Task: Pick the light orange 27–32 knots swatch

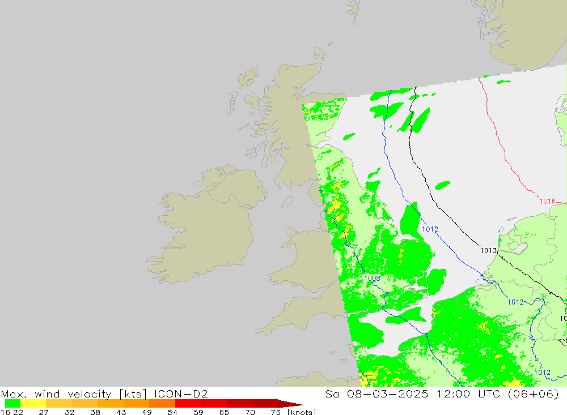Action: (x=59, y=404)
